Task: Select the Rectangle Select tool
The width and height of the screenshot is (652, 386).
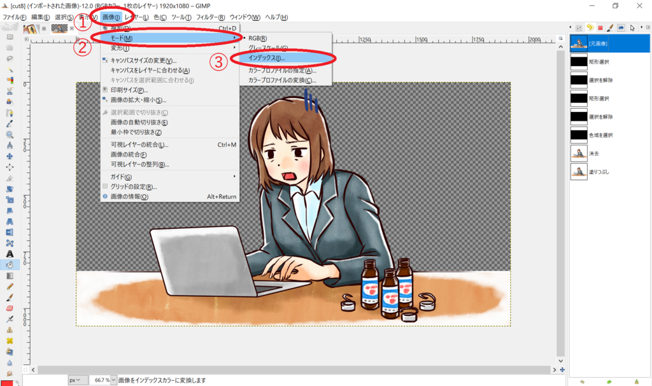Action: tap(10, 37)
